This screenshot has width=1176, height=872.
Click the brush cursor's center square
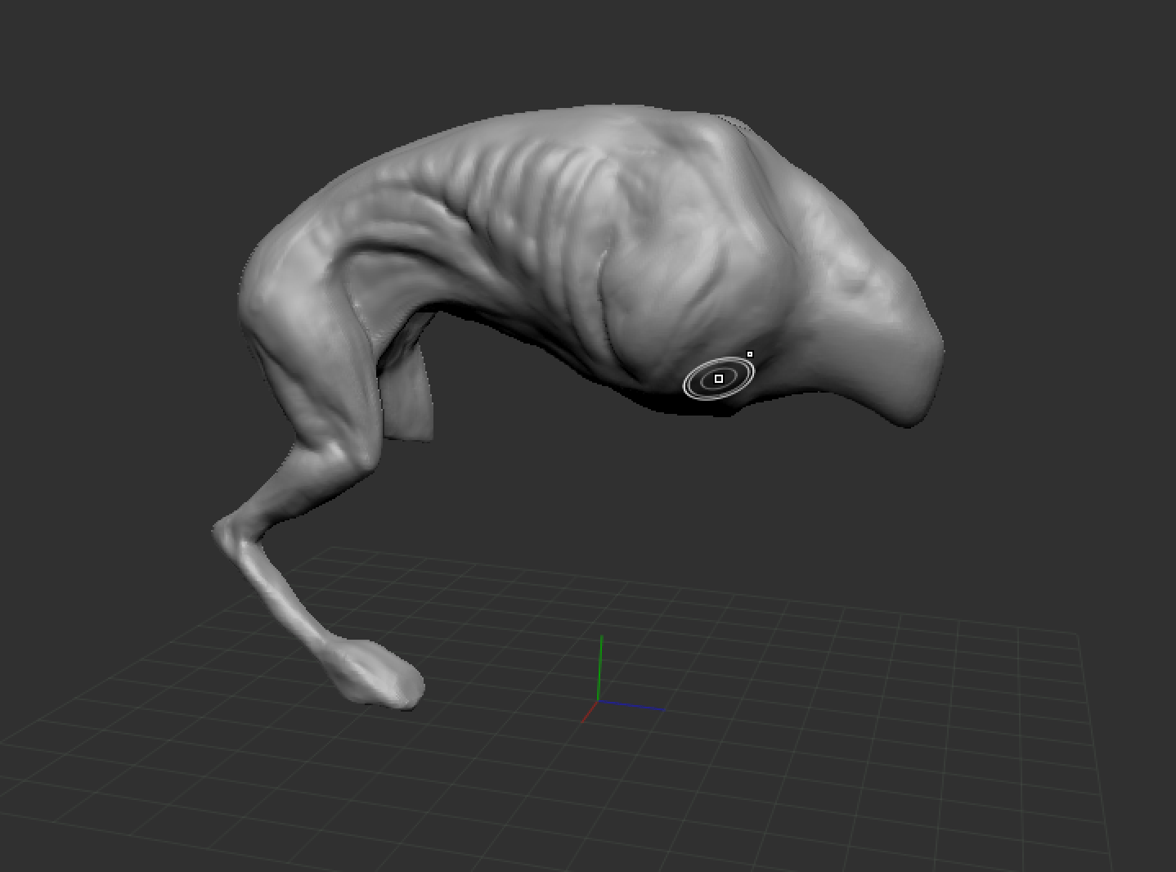(x=719, y=379)
